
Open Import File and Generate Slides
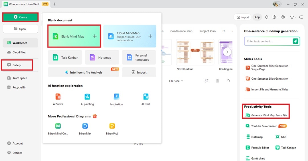tap(267, 90)
